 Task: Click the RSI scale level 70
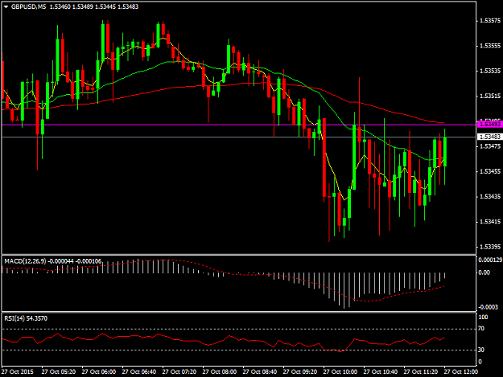(481, 329)
